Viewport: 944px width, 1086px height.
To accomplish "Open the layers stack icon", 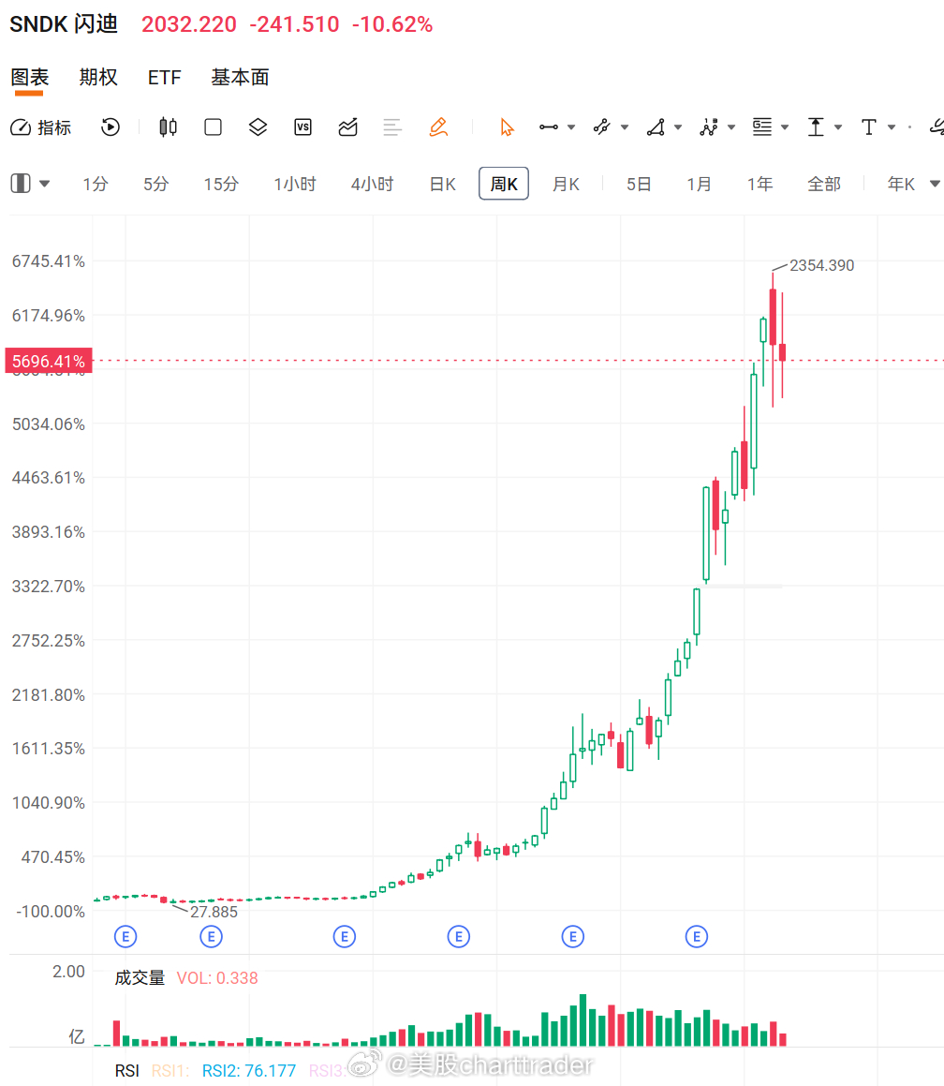I will (x=258, y=127).
